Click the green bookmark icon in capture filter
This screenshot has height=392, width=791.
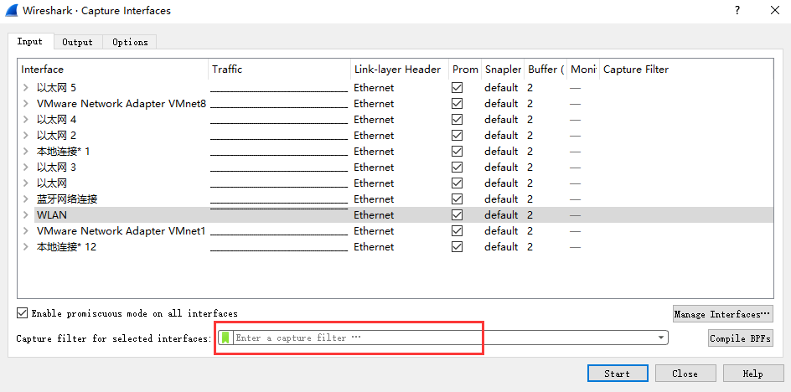(225, 338)
